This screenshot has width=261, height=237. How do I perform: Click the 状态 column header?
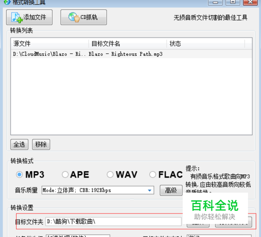206,44
